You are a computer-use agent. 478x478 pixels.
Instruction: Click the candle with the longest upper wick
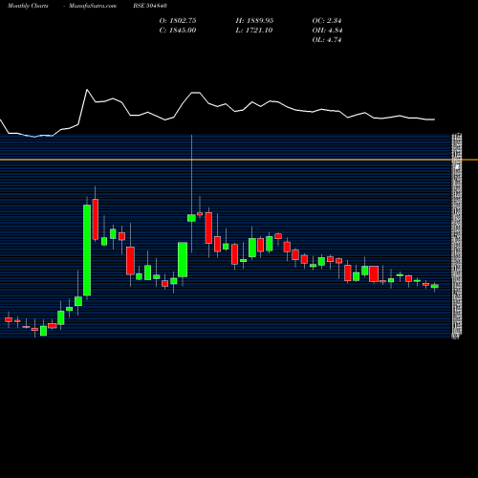(191, 218)
